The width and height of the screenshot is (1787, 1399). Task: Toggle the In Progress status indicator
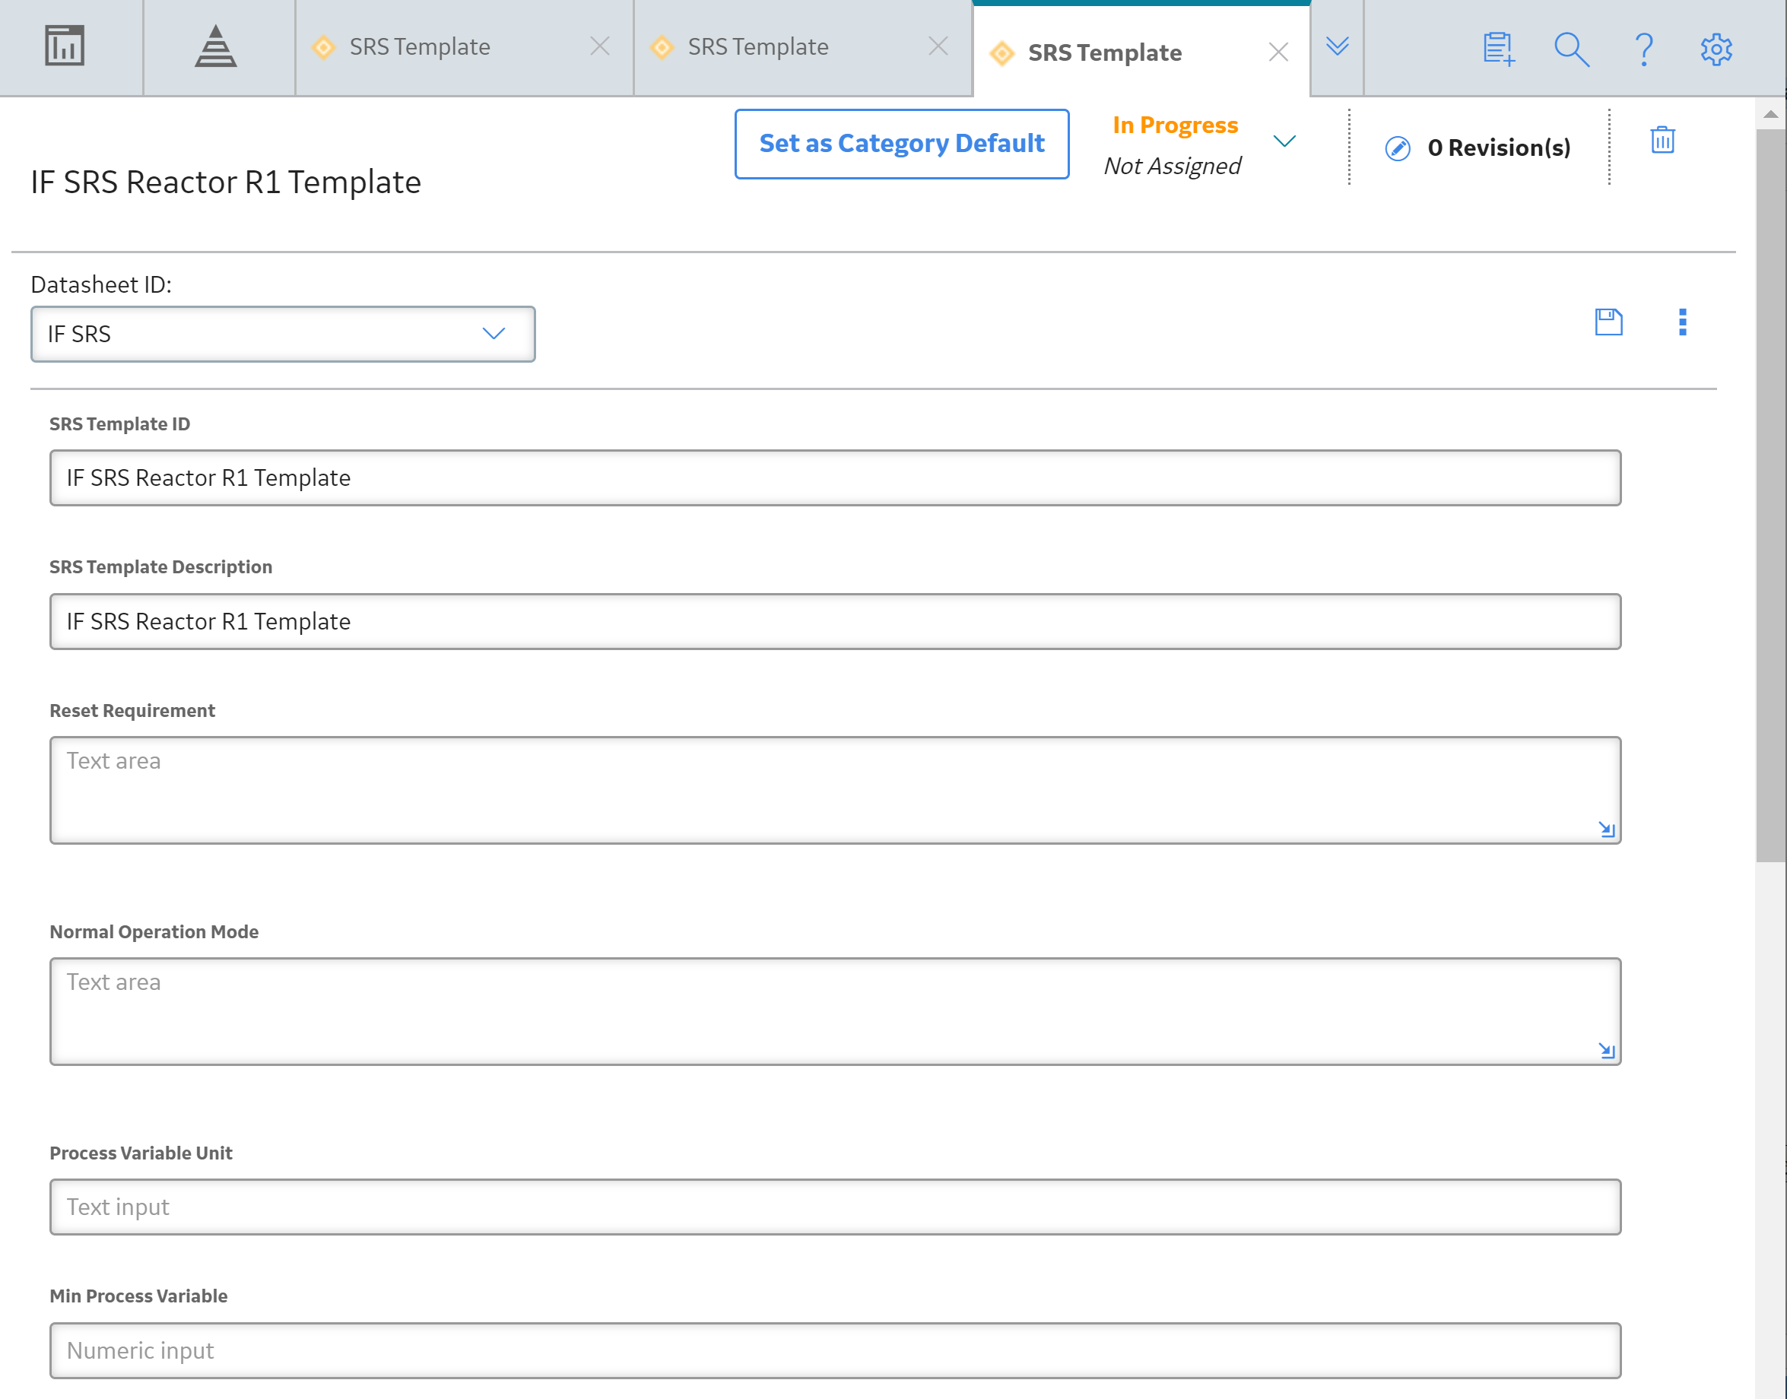pyautogui.click(x=1284, y=145)
